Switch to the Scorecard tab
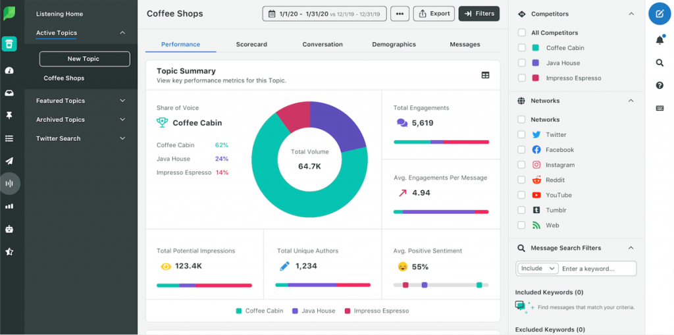Screen dimensions: 674x335 [251, 44]
